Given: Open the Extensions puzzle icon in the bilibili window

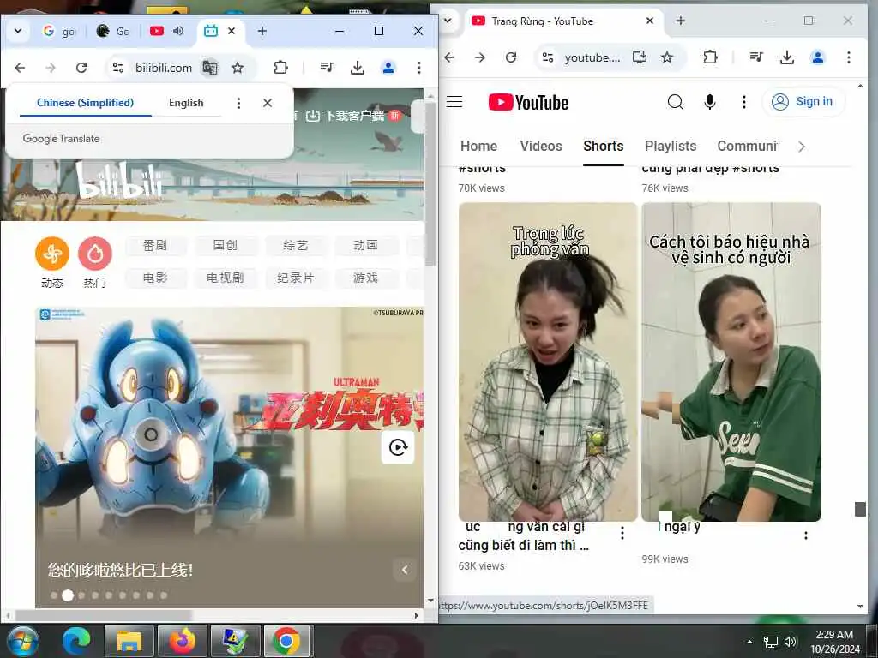Looking at the screenshot, I should coord(280,68).
